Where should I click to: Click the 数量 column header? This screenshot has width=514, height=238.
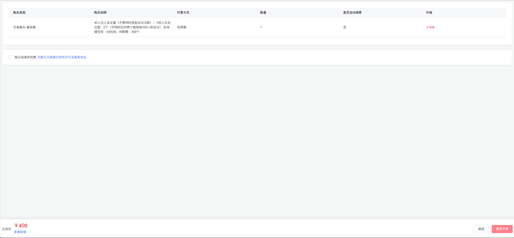click(263, 13)
